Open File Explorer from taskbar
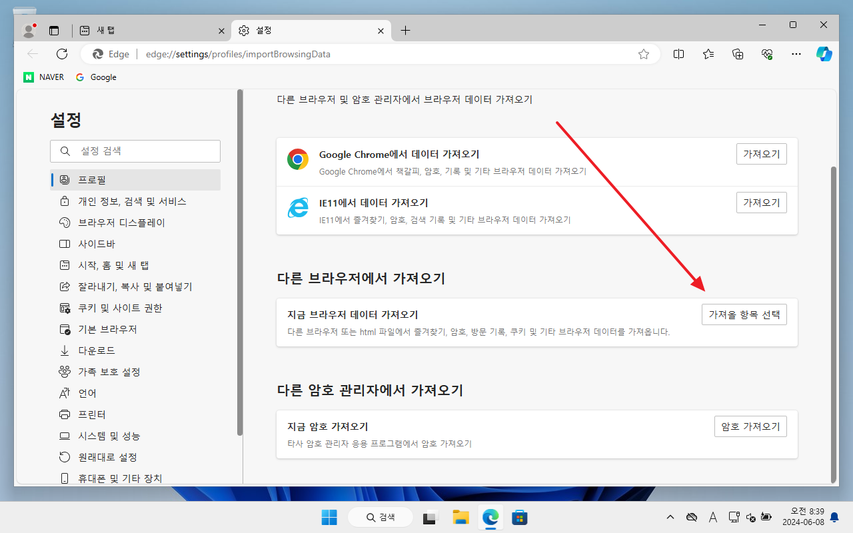This screenshot has height=533, width=853. coord(460,517)
